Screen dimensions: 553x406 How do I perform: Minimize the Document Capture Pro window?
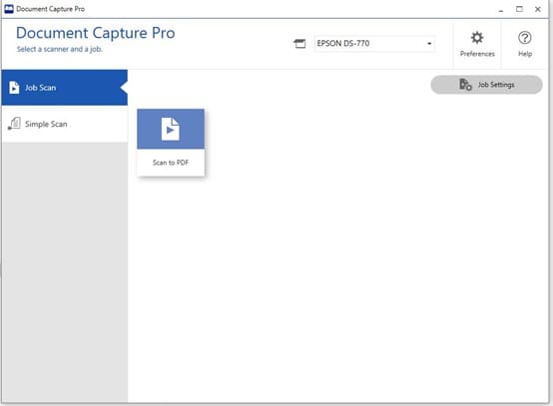[x=501, y=10]
